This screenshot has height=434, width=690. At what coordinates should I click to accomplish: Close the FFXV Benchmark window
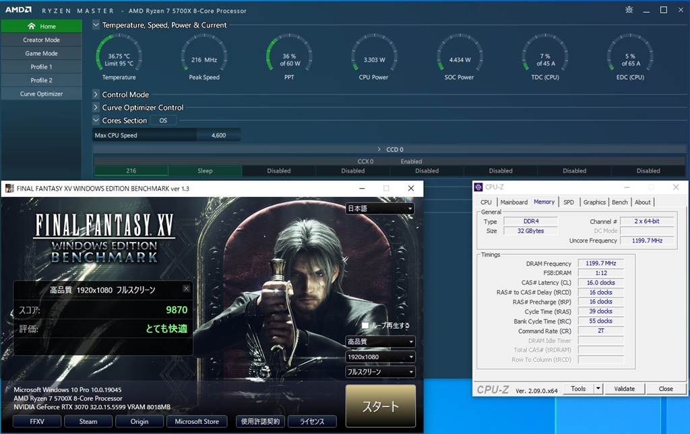[411, 189]
